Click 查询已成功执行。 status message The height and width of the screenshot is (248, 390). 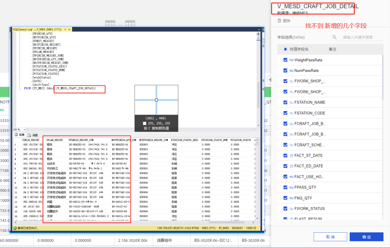point(28,228)
